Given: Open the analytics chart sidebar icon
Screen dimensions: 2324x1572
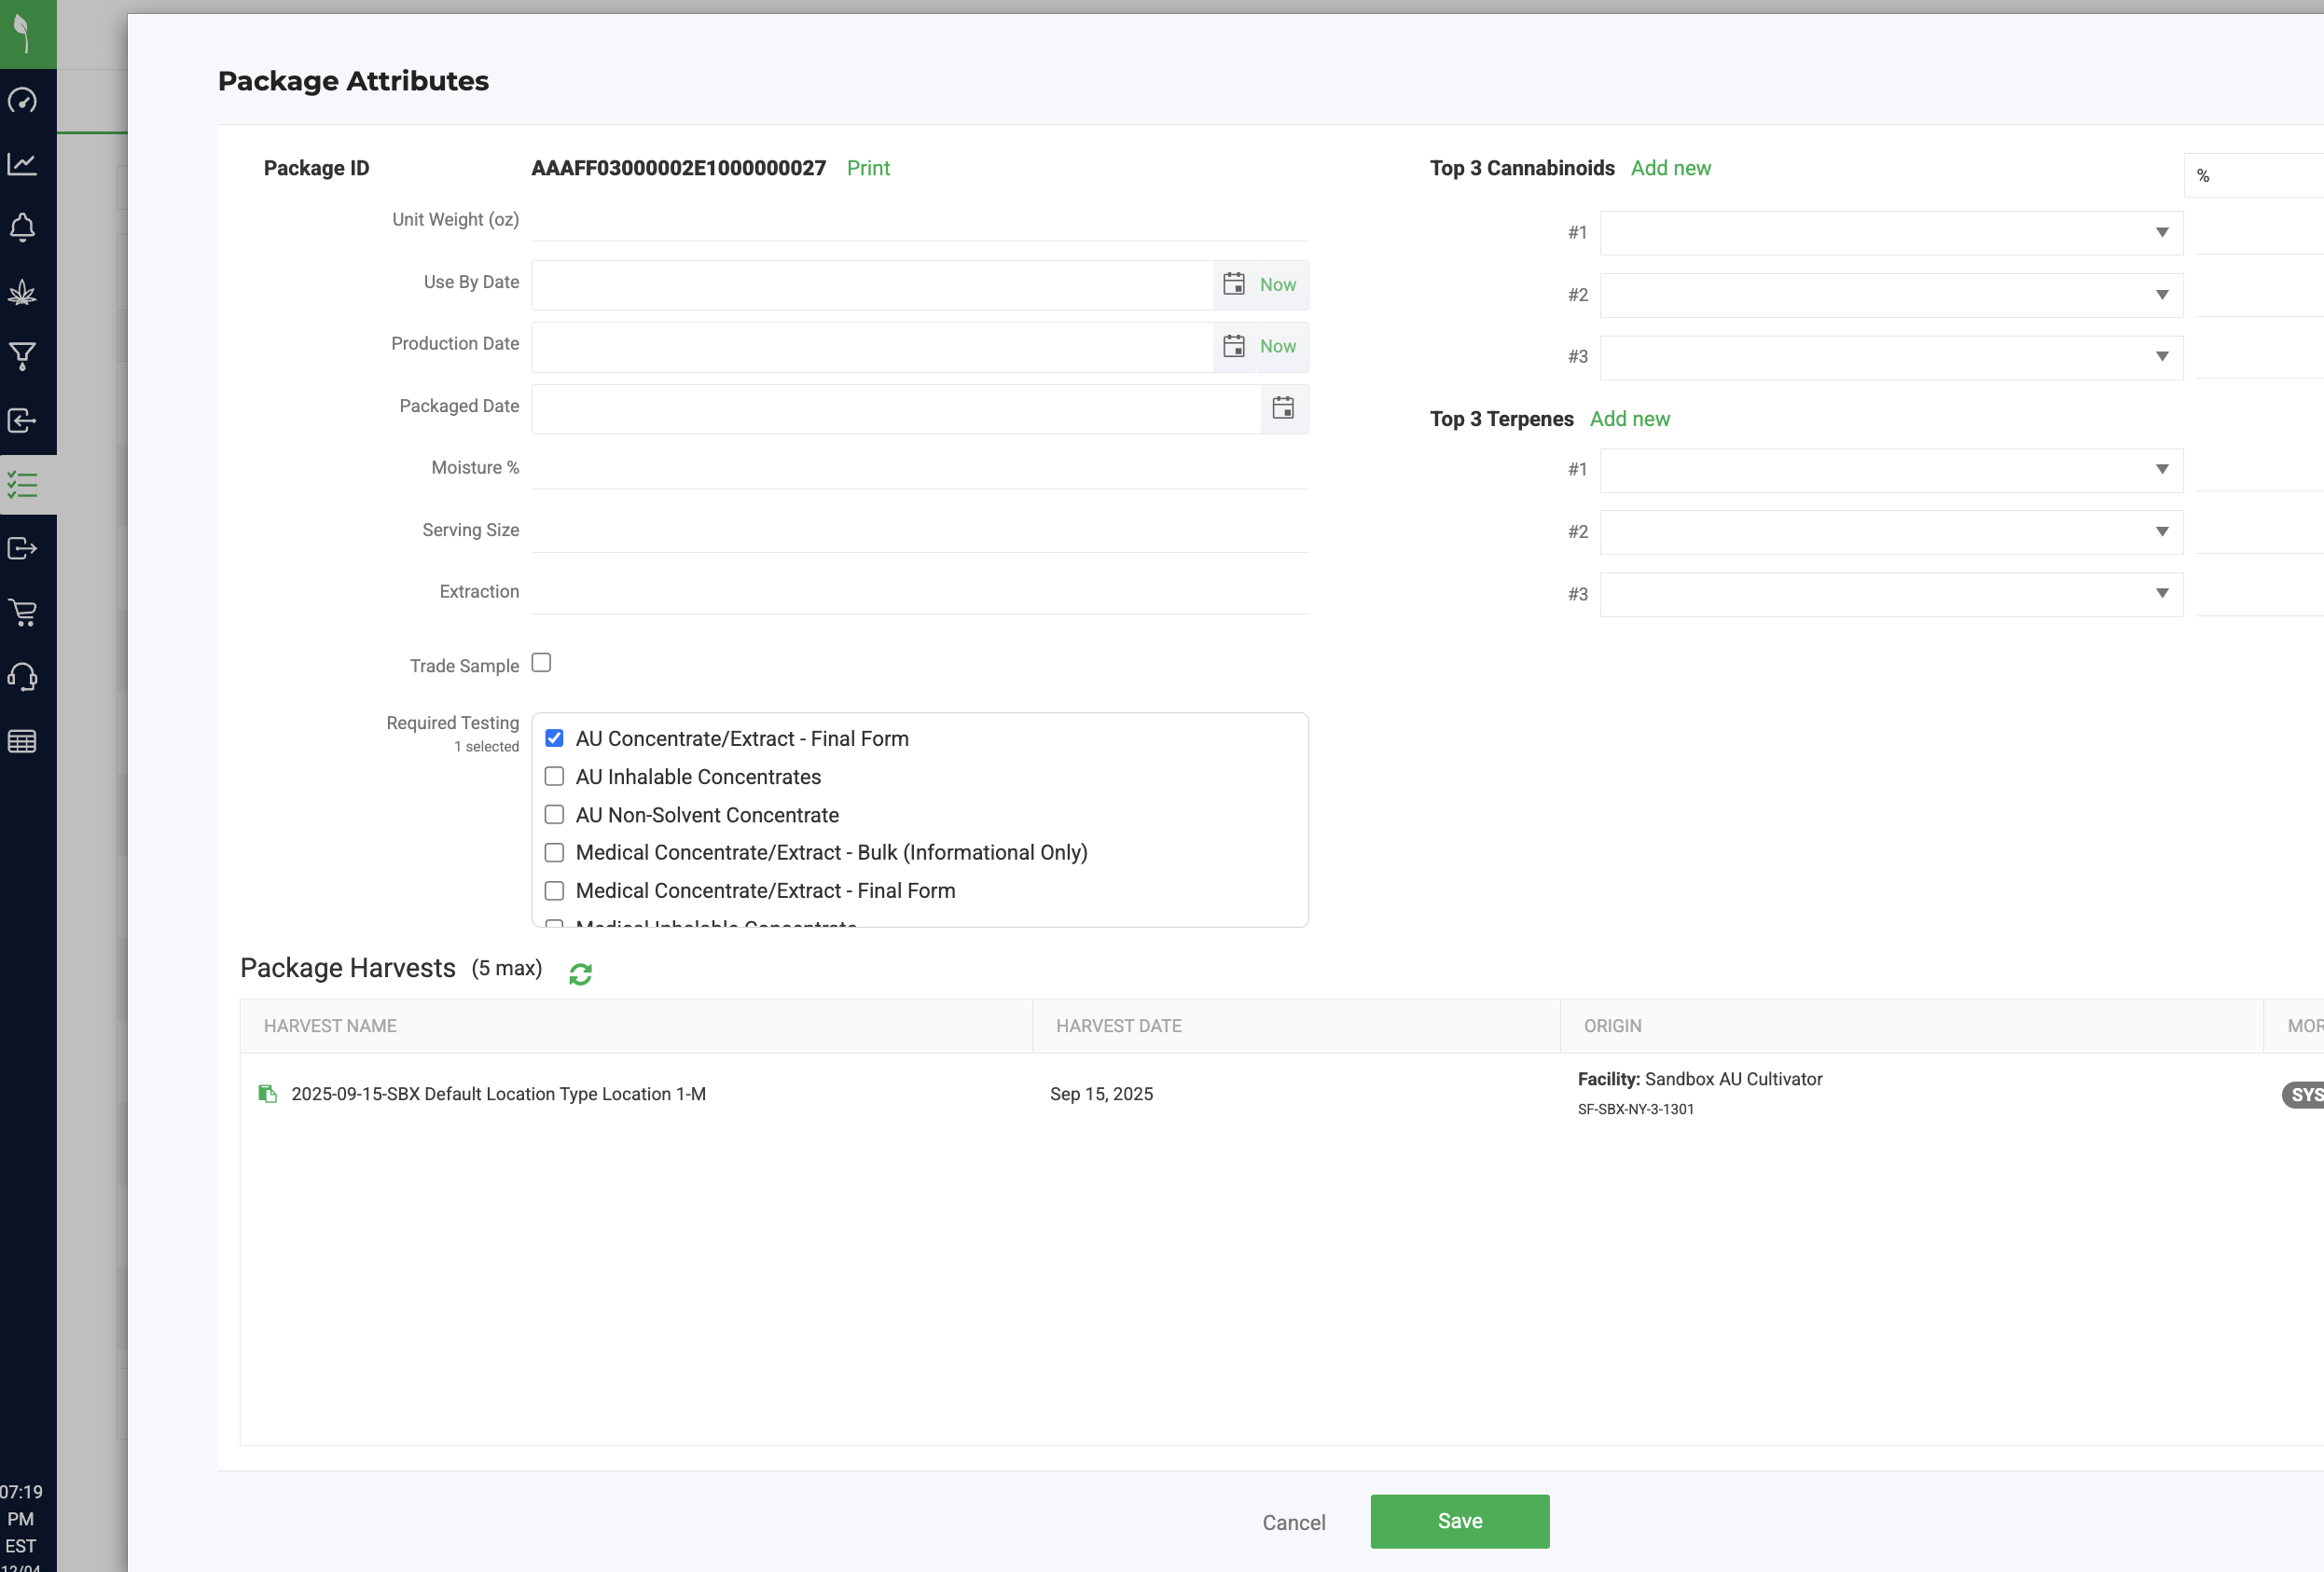Looking at the screenshot, I should (x=22, y=164).
